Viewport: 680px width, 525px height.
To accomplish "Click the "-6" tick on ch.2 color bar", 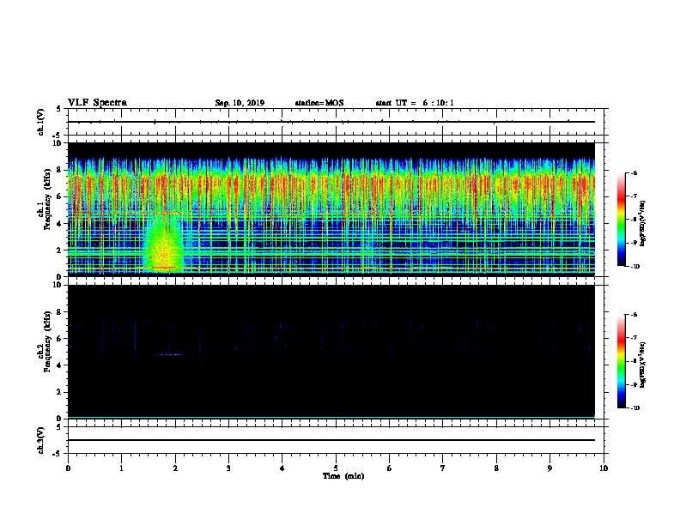I will pos(634,315).
